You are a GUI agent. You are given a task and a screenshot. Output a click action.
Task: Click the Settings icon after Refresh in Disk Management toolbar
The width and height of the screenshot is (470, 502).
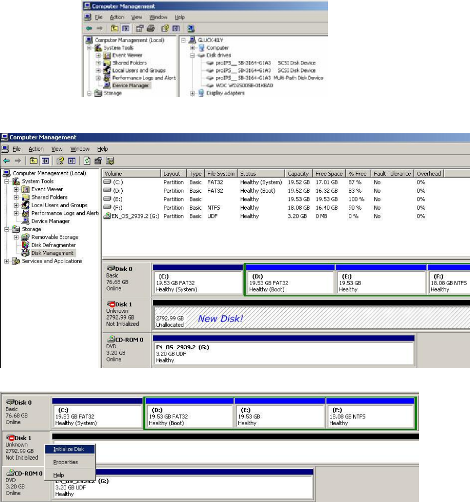(x=98, y=161)
